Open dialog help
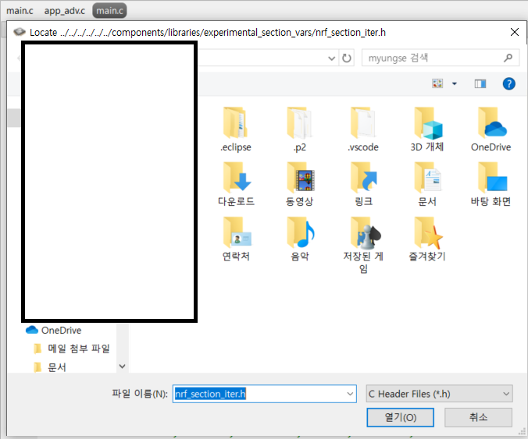 [x=508, y=83]
